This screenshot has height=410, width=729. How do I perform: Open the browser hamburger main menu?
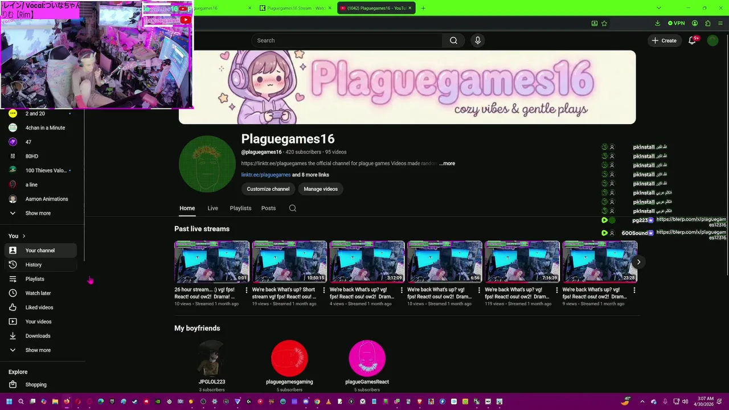coord(720,23)
